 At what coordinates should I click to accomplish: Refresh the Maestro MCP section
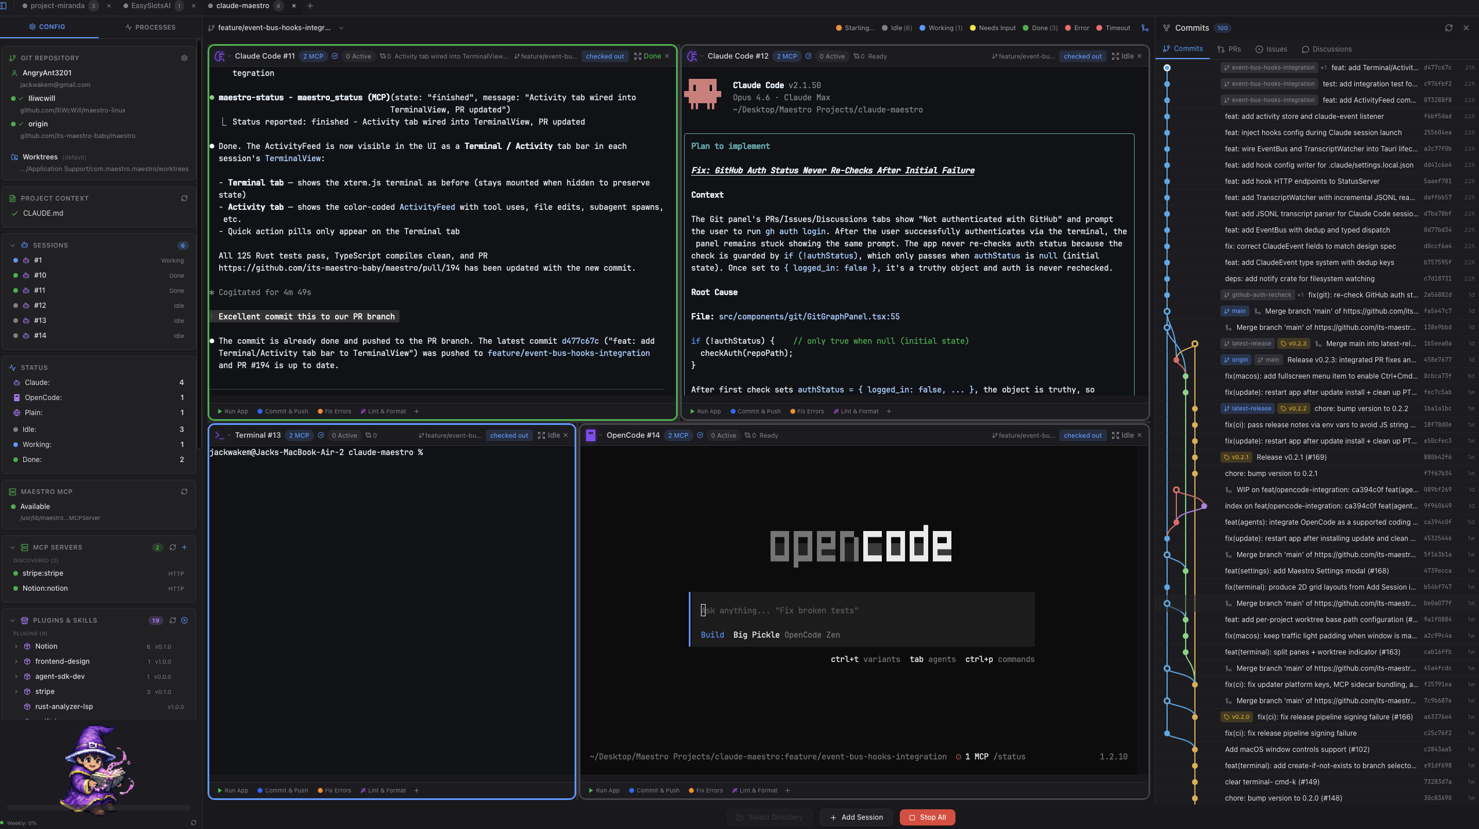[x=184, y=492]
